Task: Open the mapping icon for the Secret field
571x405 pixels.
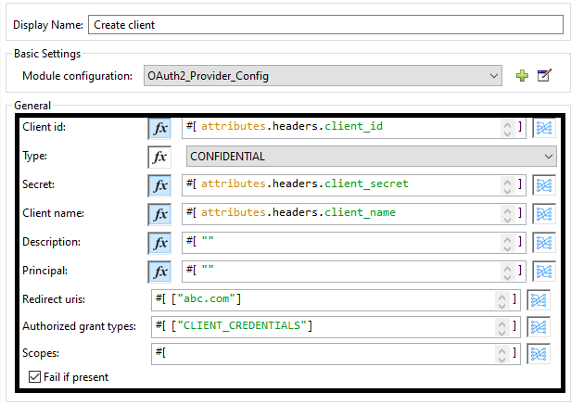Action: pyautogui.click(x=544, y=185)
